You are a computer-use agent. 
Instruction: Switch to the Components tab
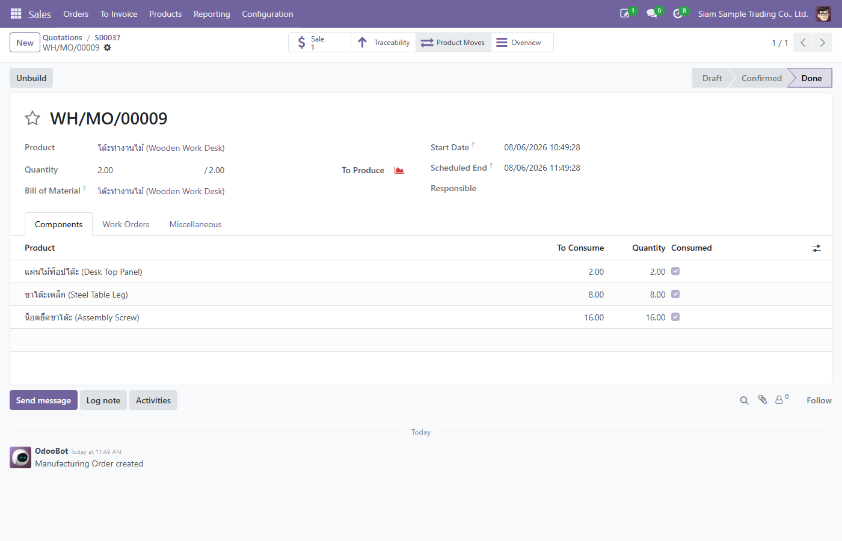coord(58,224)
